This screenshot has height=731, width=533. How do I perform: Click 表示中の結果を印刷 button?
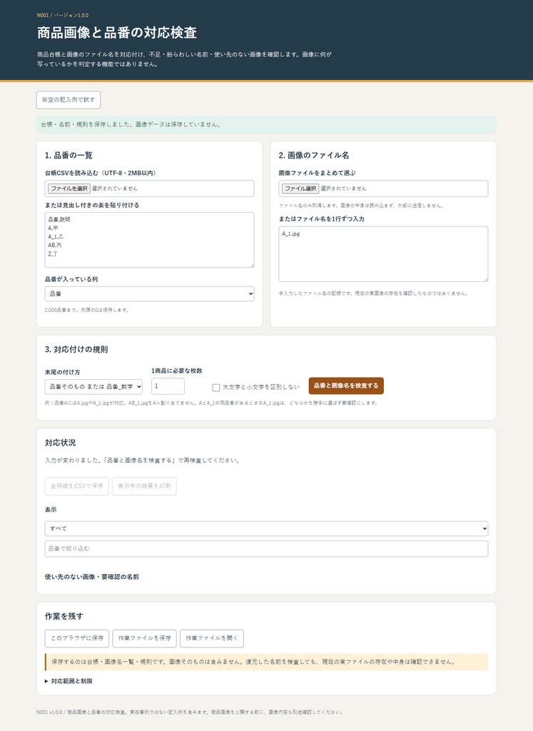click(144, 485)
